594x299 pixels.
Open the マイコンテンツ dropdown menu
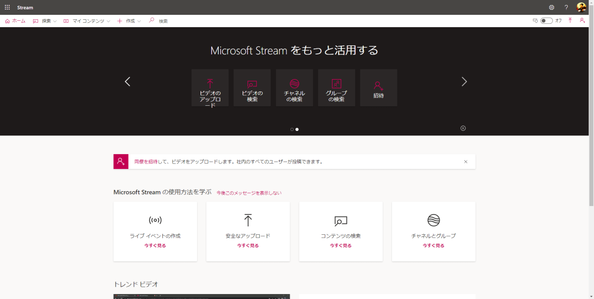87,21
